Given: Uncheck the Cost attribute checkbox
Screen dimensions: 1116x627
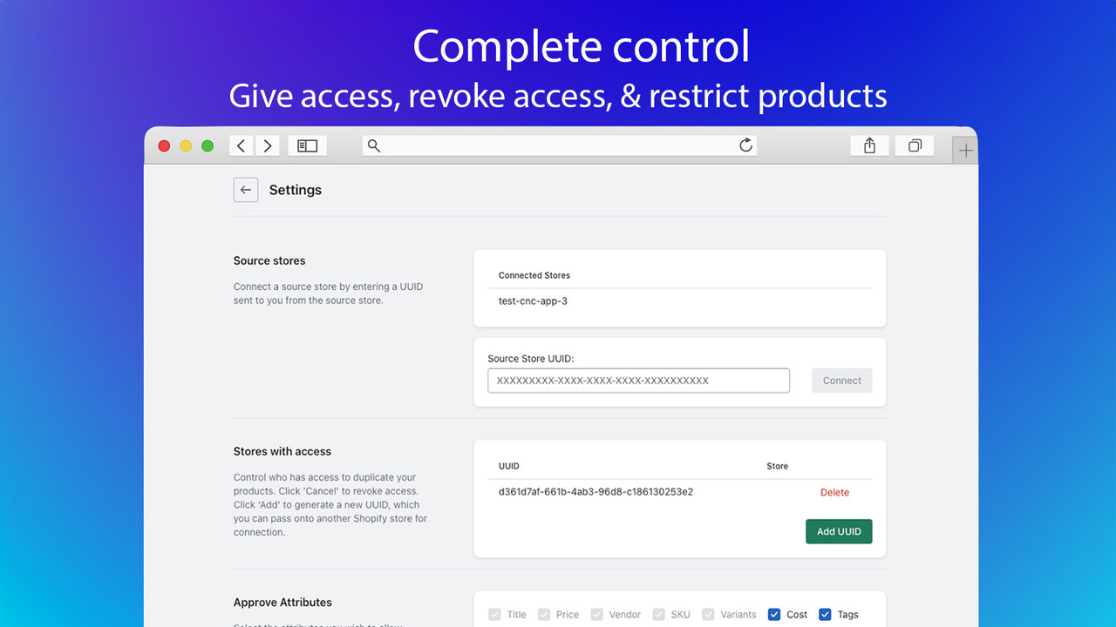Looking at the screenshot, I should tap(774, 614).
